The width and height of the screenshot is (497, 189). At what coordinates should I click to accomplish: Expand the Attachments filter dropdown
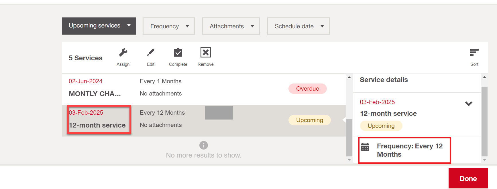(231, 26)
